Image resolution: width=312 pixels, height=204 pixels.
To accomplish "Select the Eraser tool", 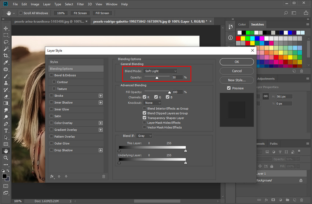I will click(x=6, y=97).
